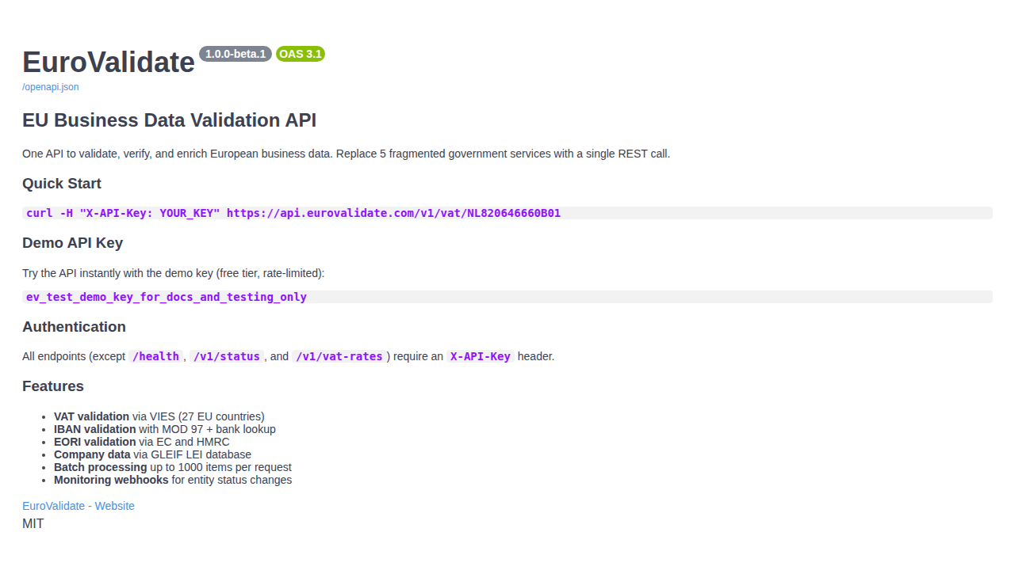1015x570 pixels.
Task: Click the Features heading
Action: tap(53, 386)
